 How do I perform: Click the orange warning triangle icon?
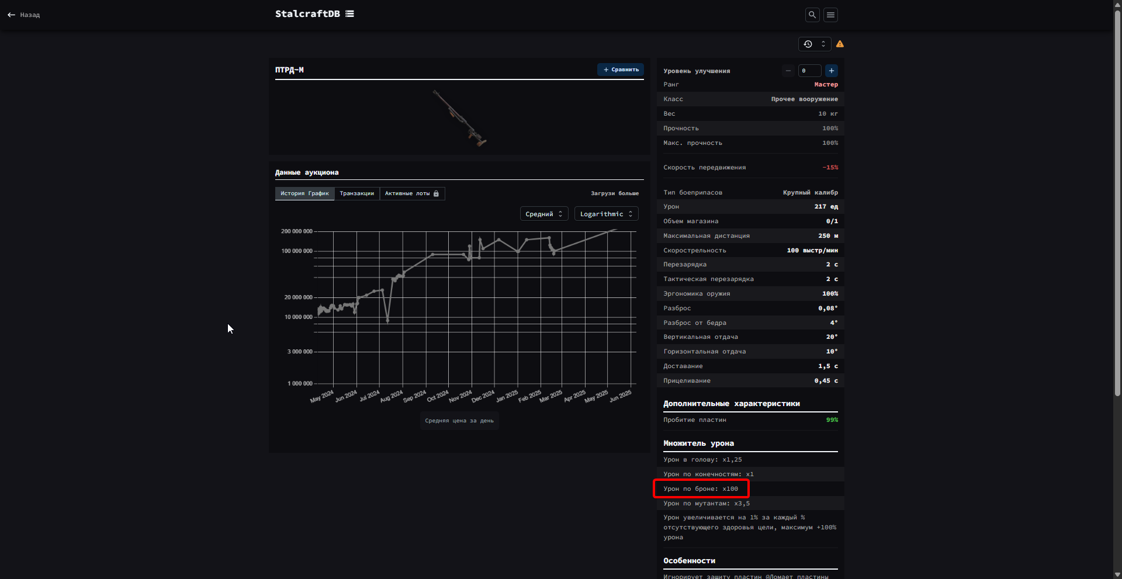[840, 44]
